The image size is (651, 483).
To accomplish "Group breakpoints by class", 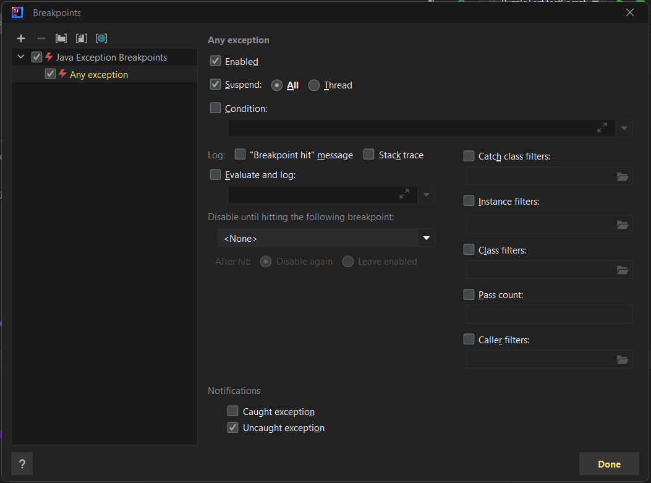I will 101,38.
